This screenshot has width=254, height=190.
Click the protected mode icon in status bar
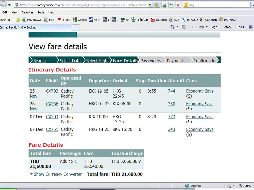(229, 186)
